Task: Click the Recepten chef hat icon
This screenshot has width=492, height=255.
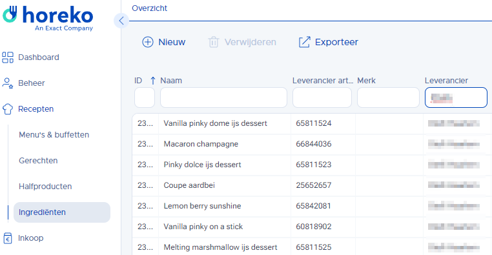Action: (8, 109)
